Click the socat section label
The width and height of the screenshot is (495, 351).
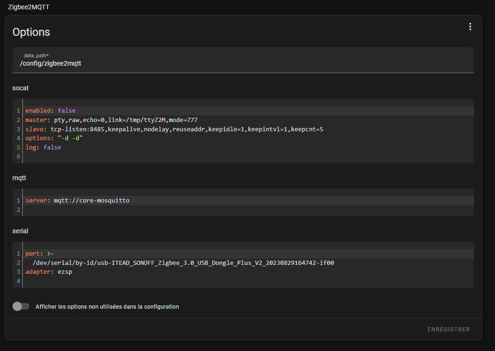click(x=21, y=88)
